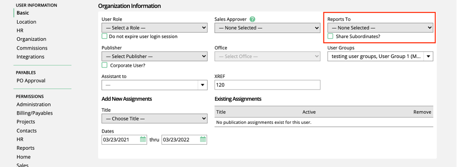Select PO Approval under Payables
This screenshot has height=167, width=457.
click(31, 80)
